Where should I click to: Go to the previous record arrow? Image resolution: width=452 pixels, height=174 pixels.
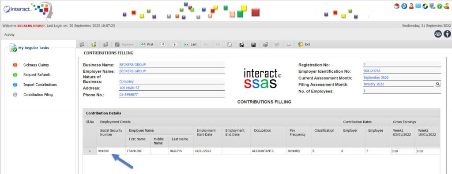point(163,44)
